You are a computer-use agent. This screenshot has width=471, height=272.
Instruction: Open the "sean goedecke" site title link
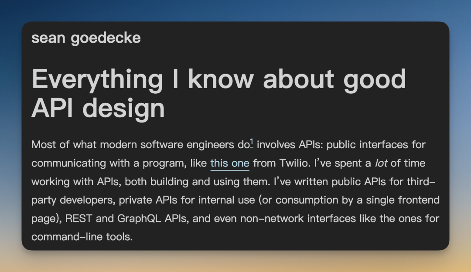(x=86, y=38)
